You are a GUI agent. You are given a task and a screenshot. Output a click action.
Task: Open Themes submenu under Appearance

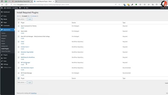3,33
